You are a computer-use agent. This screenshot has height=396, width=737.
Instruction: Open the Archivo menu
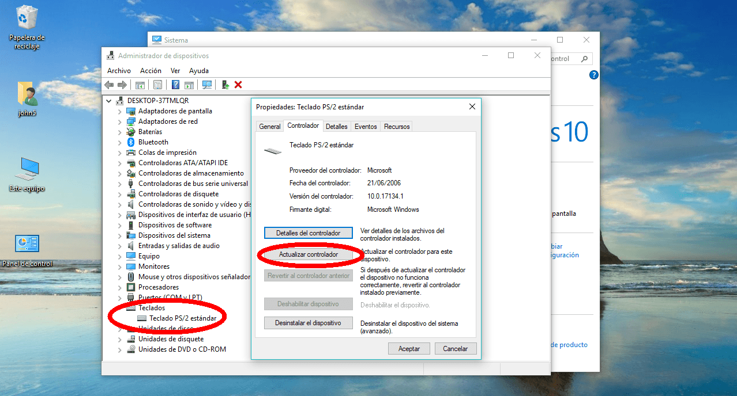click(119, 71)
